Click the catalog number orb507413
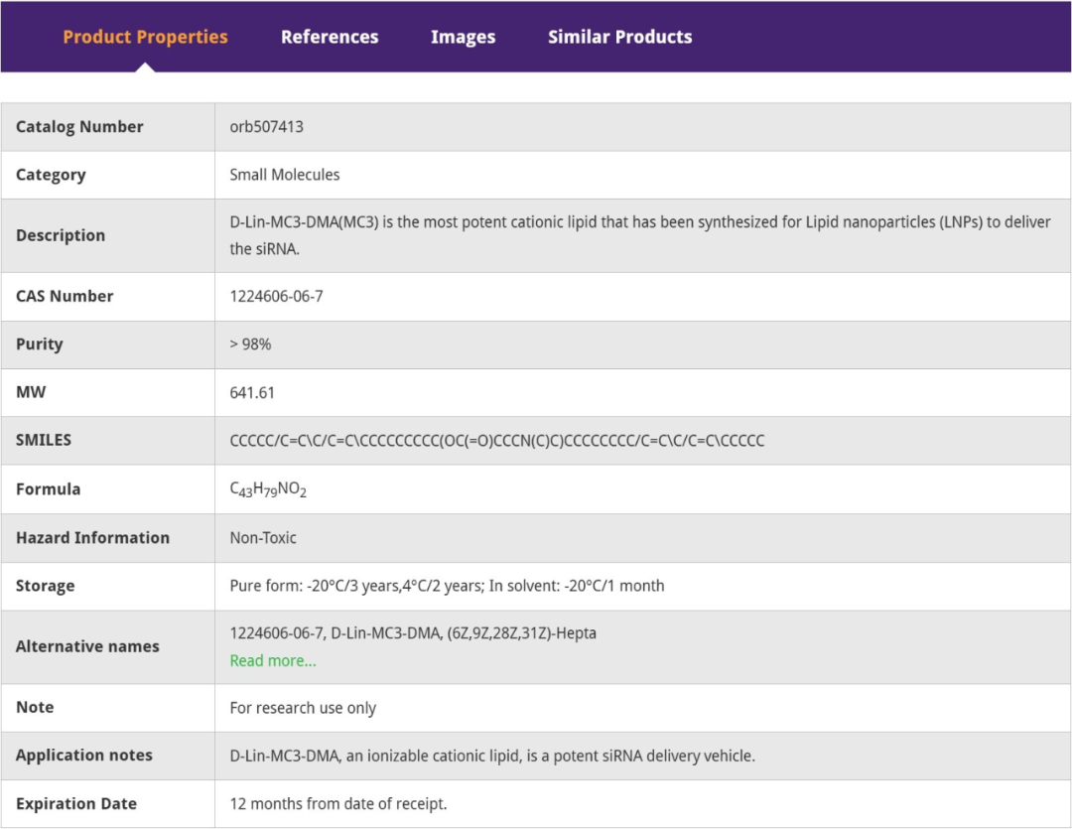 (266, 127)
